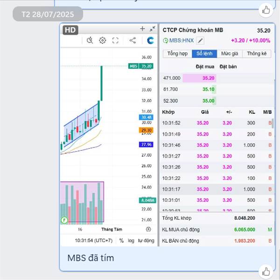
Task: Click the change value +3.20 / +10.00%
Action: (x=251, y=41)
